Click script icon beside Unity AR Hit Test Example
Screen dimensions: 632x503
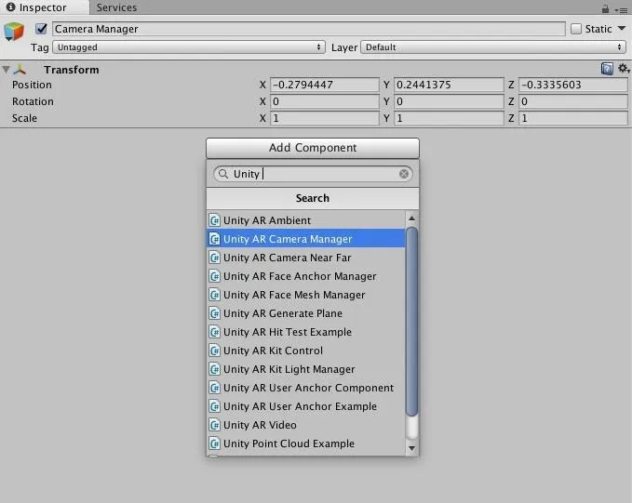click(x=214, y=332)
